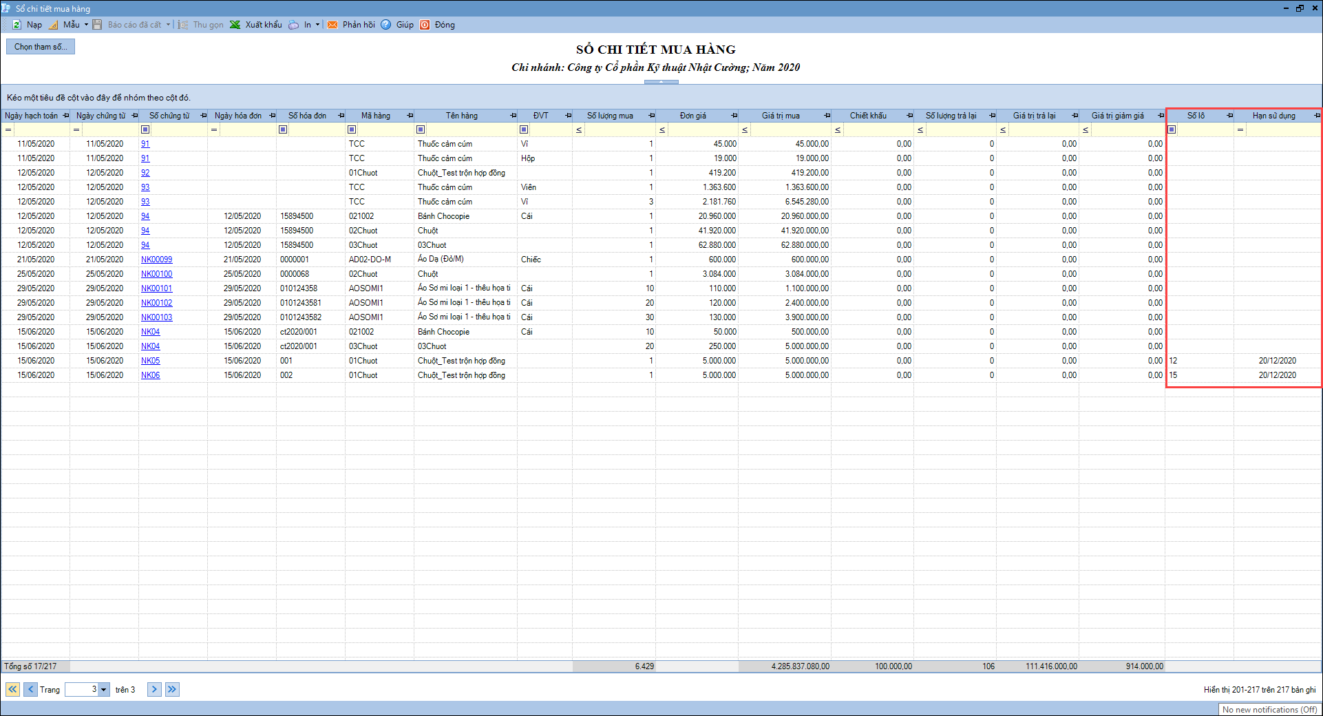Click the Chọn tham số button
Image resolution: width=1323 pixels, height=716 pixels.
point(41,47)
